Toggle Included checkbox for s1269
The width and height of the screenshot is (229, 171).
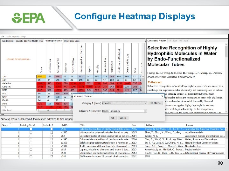coord(52,142)
